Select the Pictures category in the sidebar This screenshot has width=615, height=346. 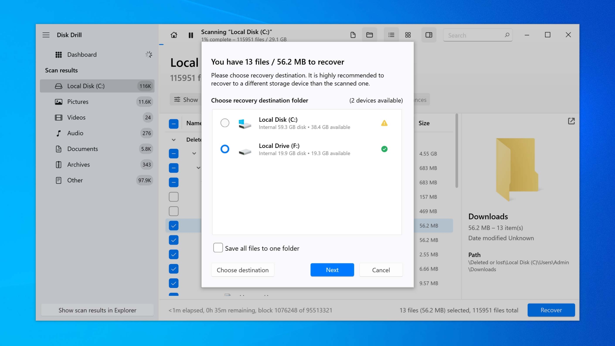point(77,102)
